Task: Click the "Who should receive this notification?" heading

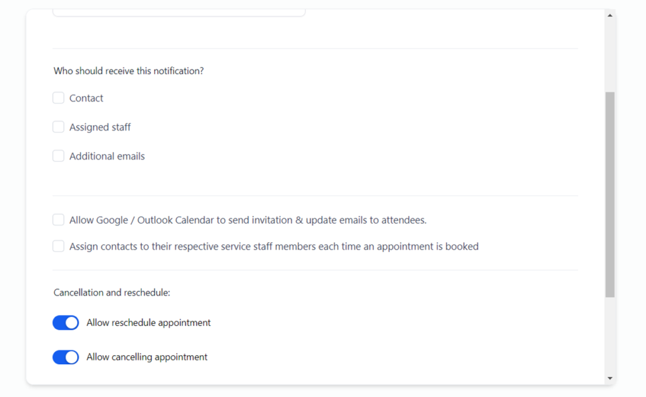Action: pos(129,71)
